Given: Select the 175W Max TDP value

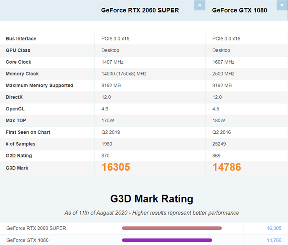Looking at the screenshot, I should click(108, 121).
